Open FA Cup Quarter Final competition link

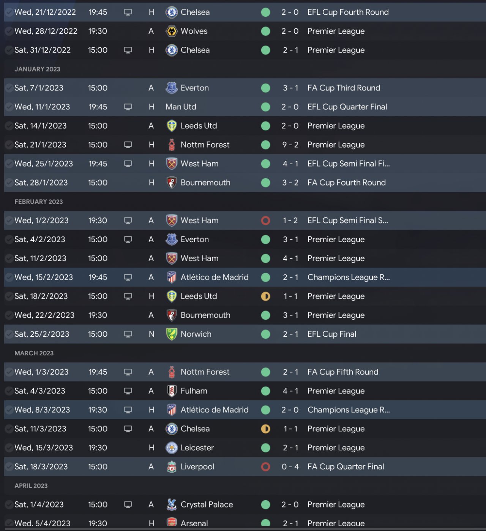point(346,467)
